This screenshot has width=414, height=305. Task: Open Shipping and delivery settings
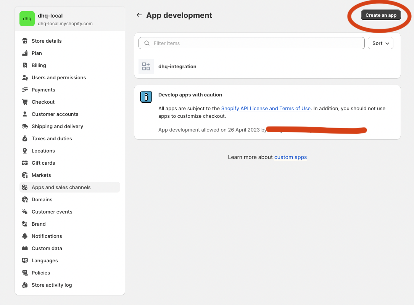click(70, 126)
